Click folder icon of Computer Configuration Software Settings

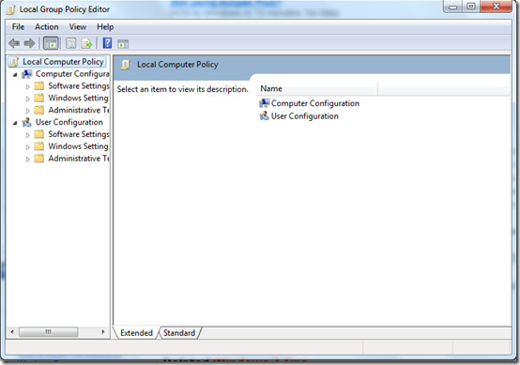[39, 86]
